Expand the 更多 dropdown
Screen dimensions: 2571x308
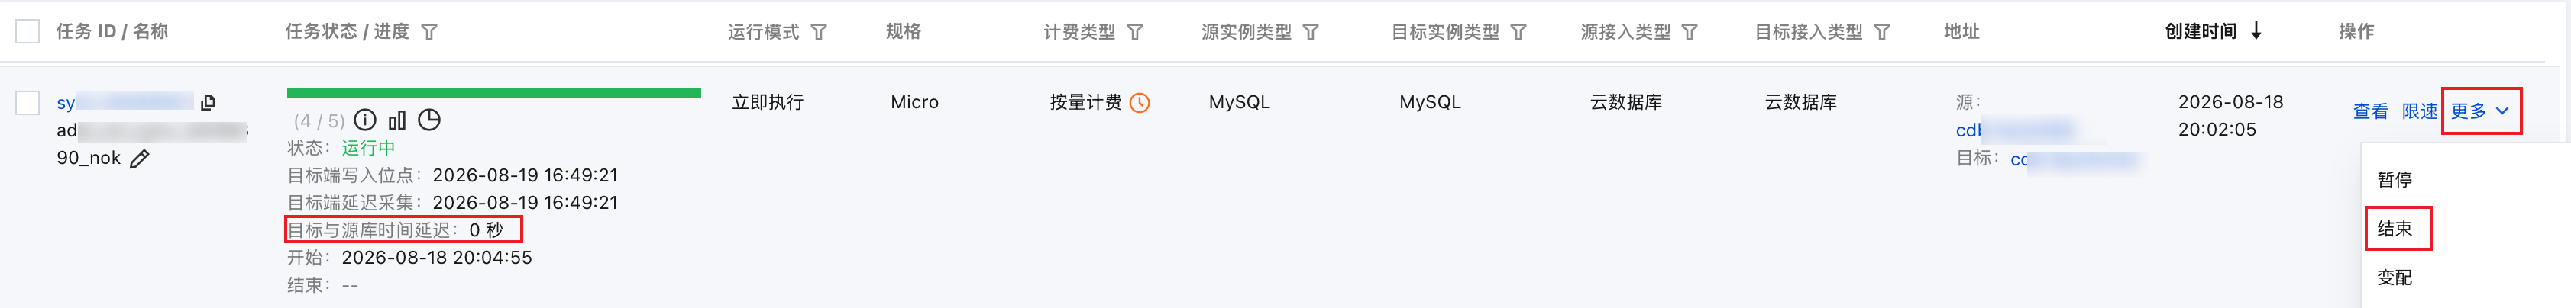[x=2480, y=111]
